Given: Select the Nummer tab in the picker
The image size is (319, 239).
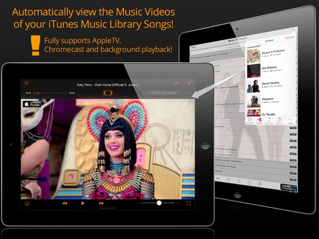Looking at the screenshot, I should 269,121.
